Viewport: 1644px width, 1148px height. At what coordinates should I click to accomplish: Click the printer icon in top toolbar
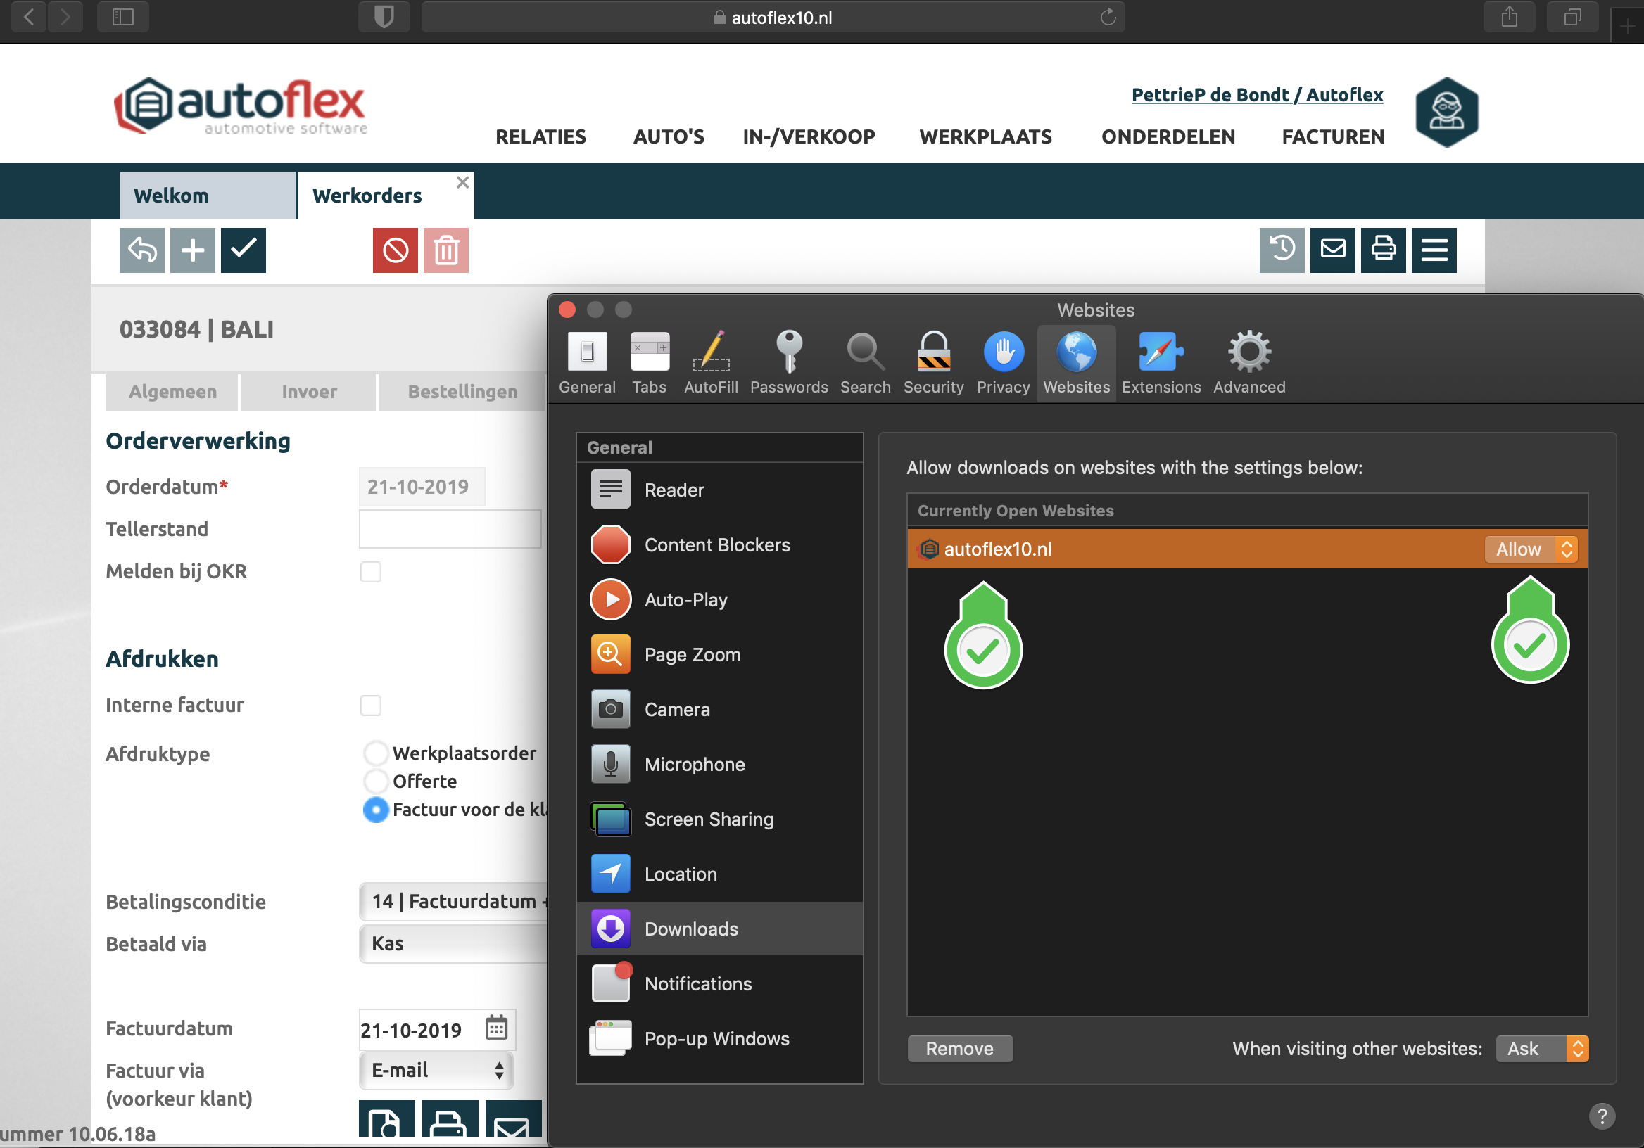click(x=1383, y=250)
